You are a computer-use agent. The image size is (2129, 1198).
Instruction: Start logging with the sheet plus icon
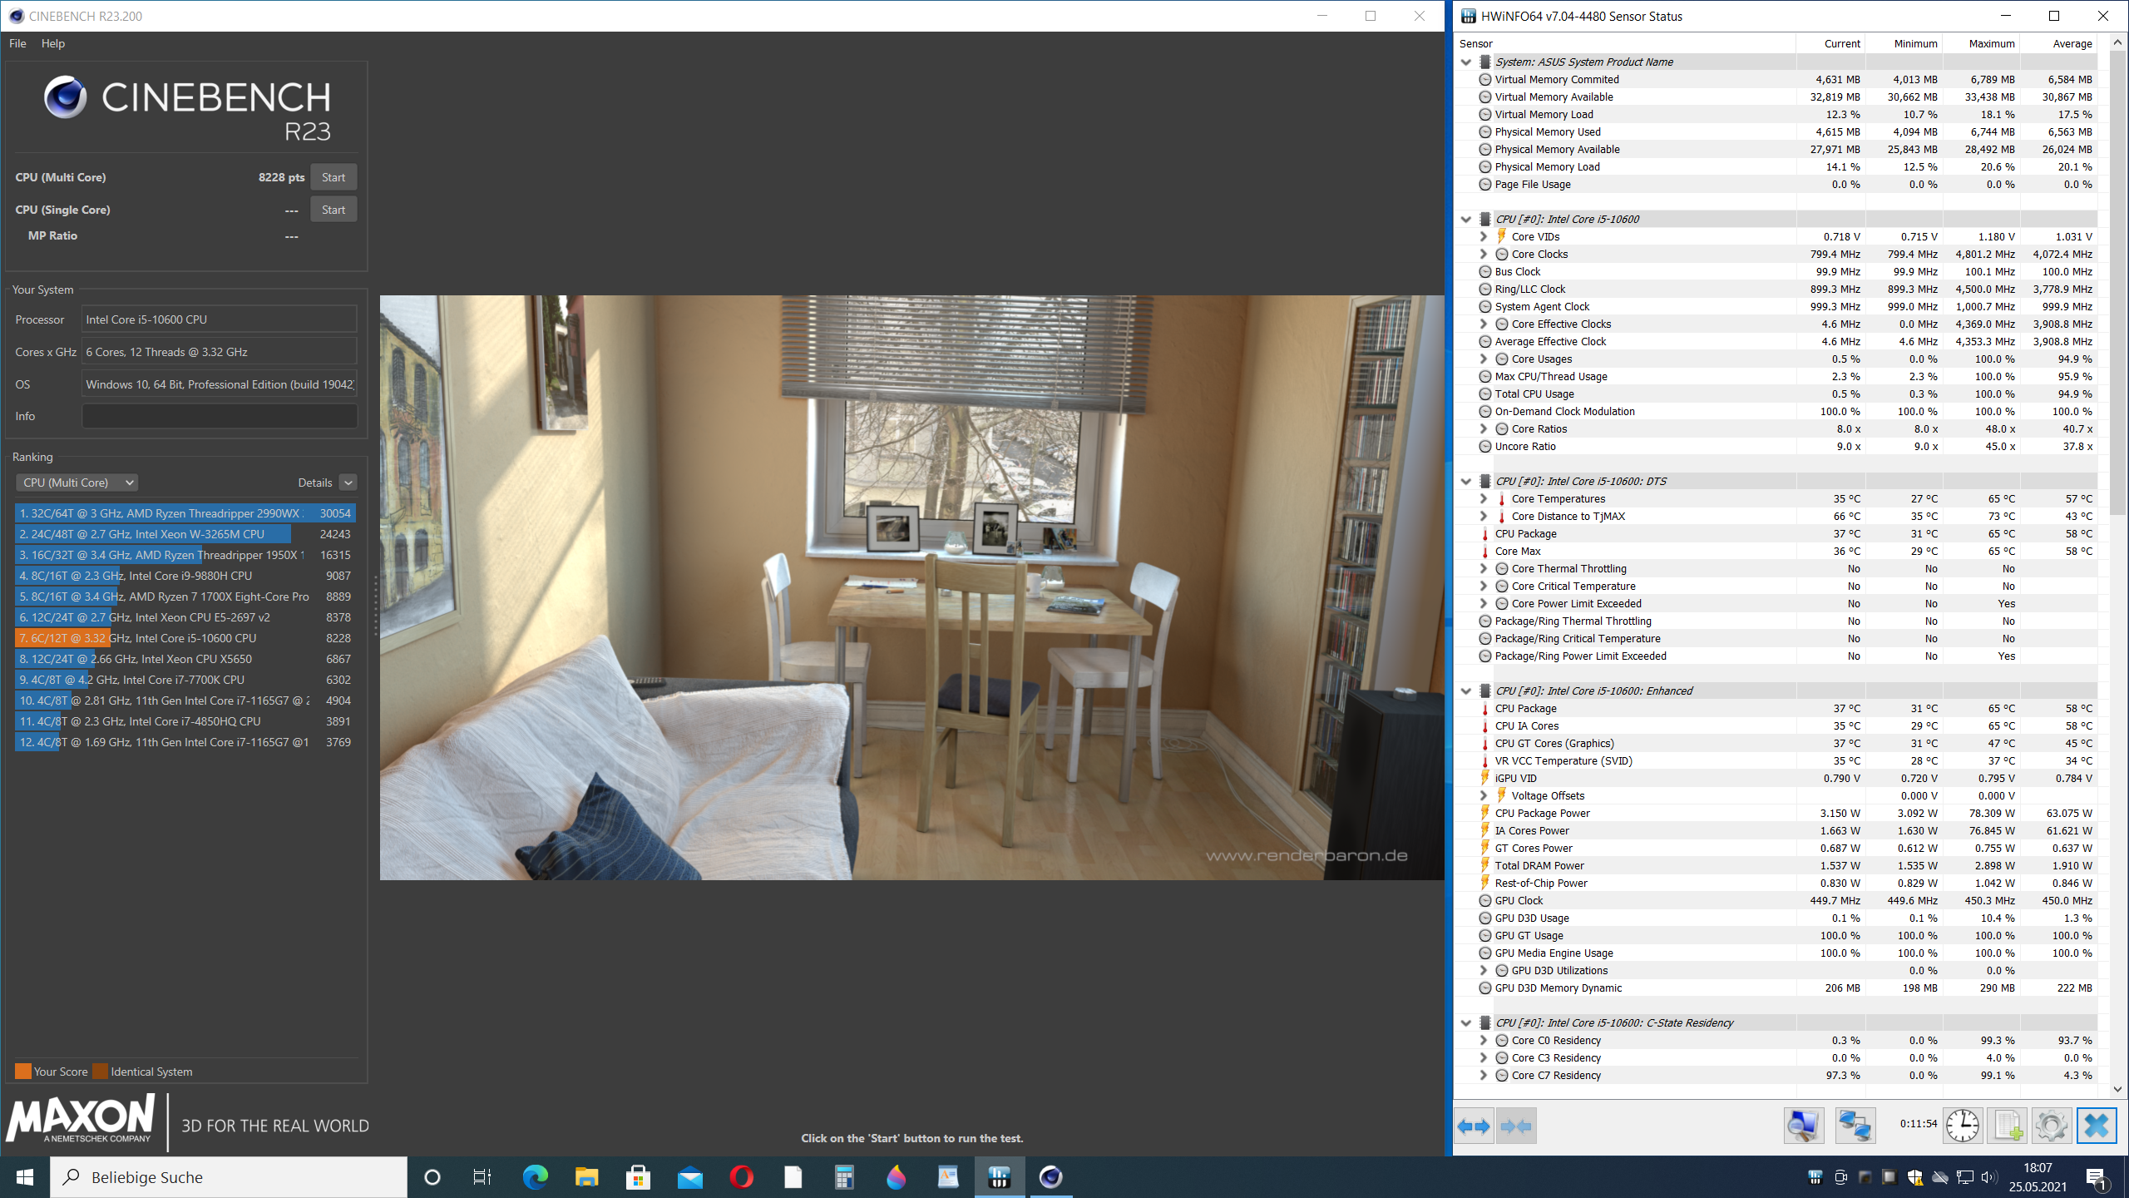[x=2008, y=1126]
